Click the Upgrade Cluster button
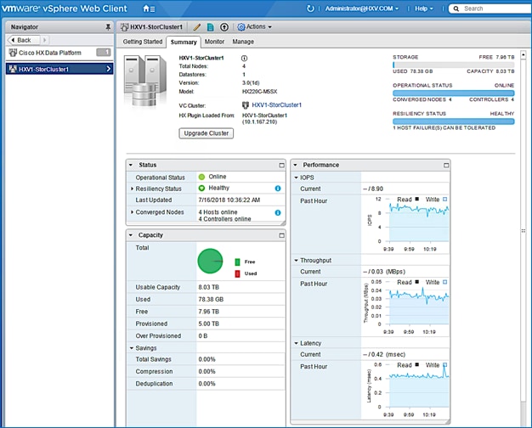The width and height of the screenshot is (532, 428). 207,133
